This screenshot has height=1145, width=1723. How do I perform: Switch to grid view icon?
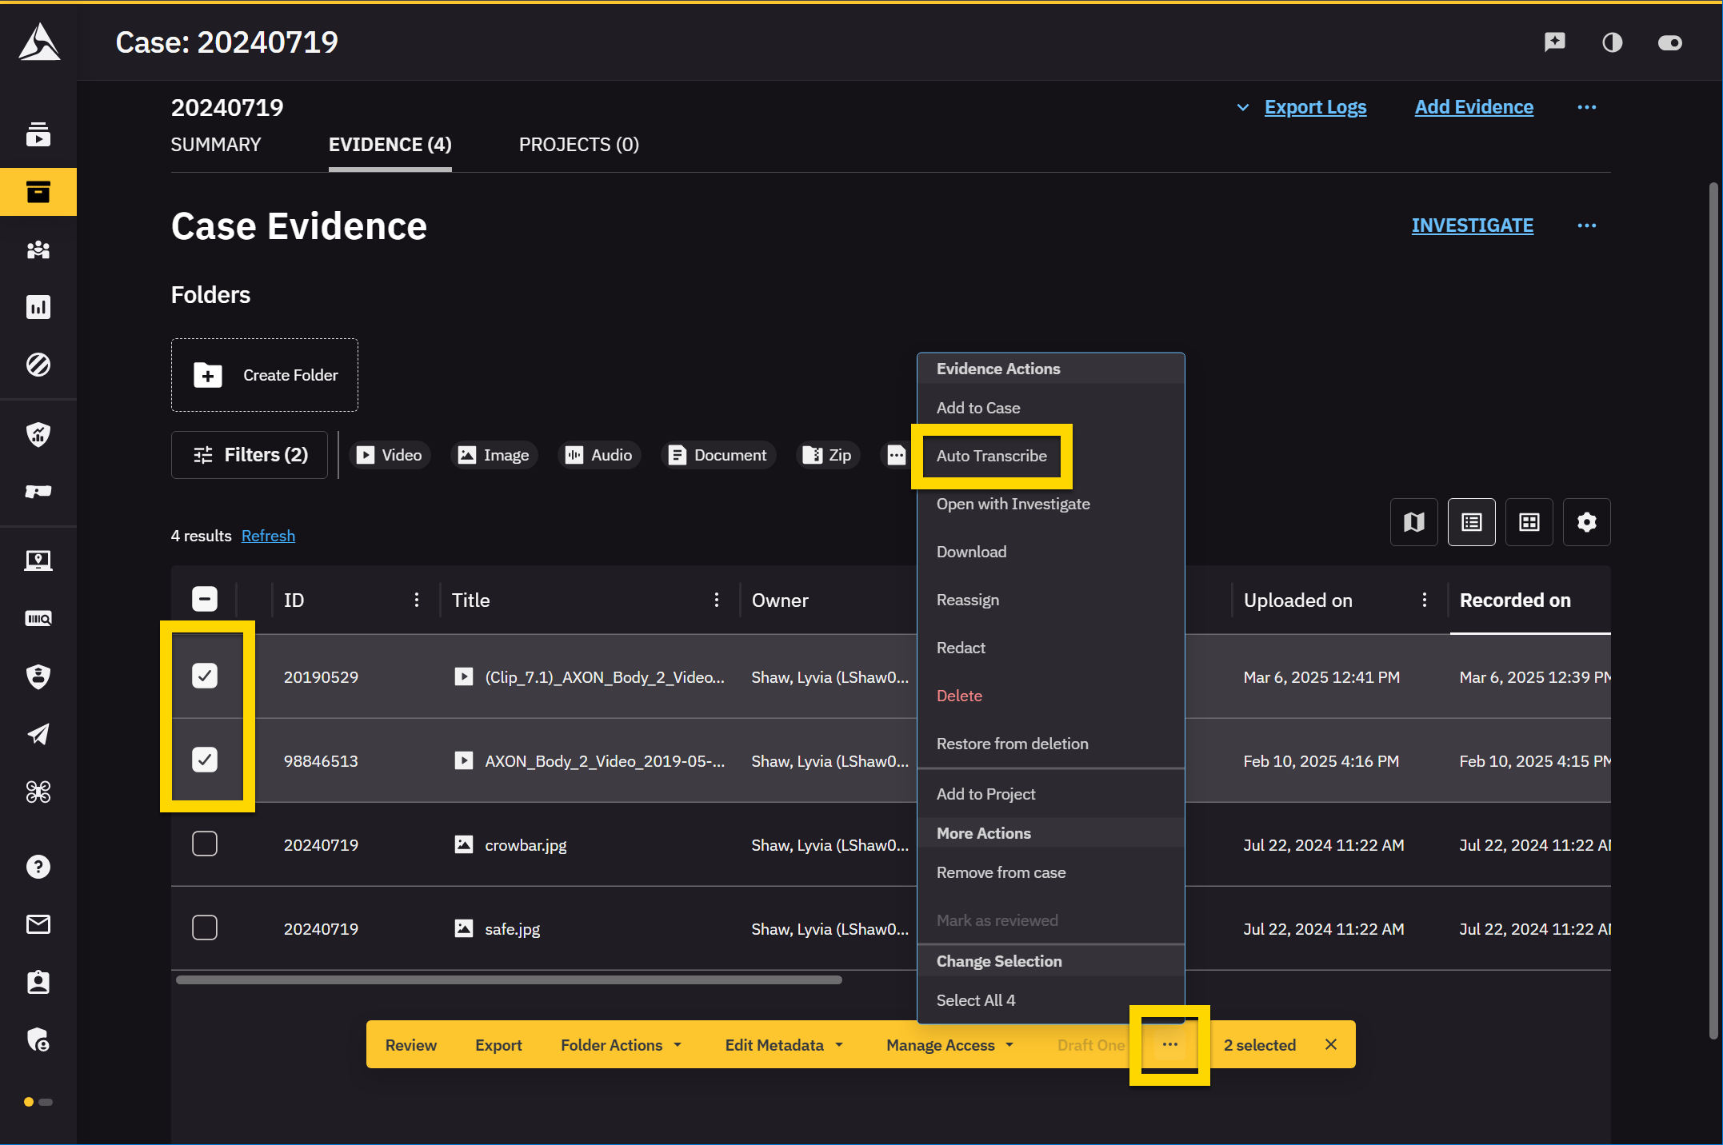[1529, 522]
